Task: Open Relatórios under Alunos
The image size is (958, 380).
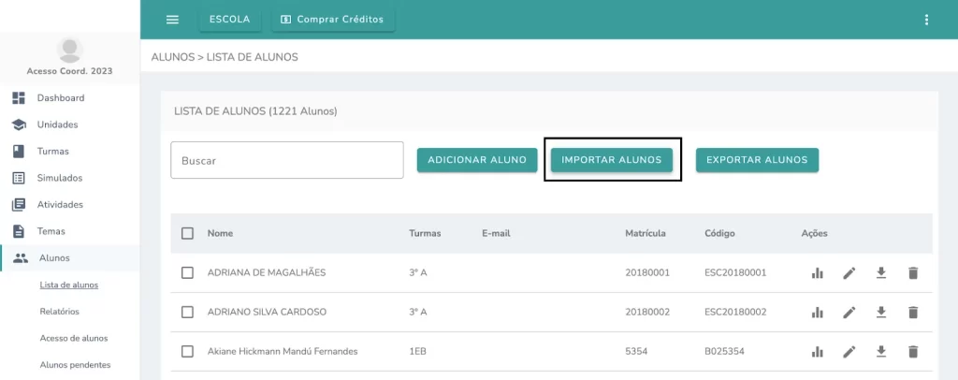Action: coord(59,312)
